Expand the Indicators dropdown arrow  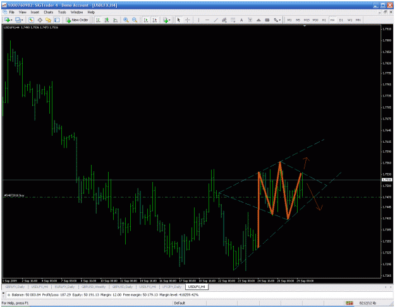pyautogui.click(x=169, y=20)
